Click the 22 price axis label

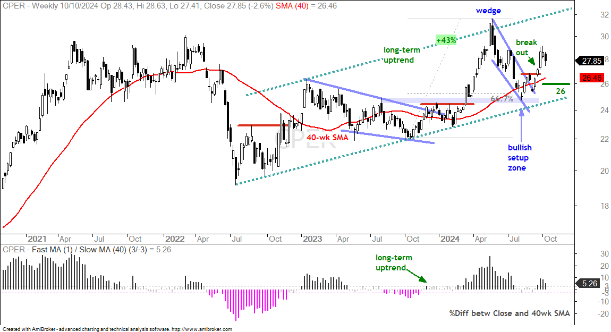[605, 139]
